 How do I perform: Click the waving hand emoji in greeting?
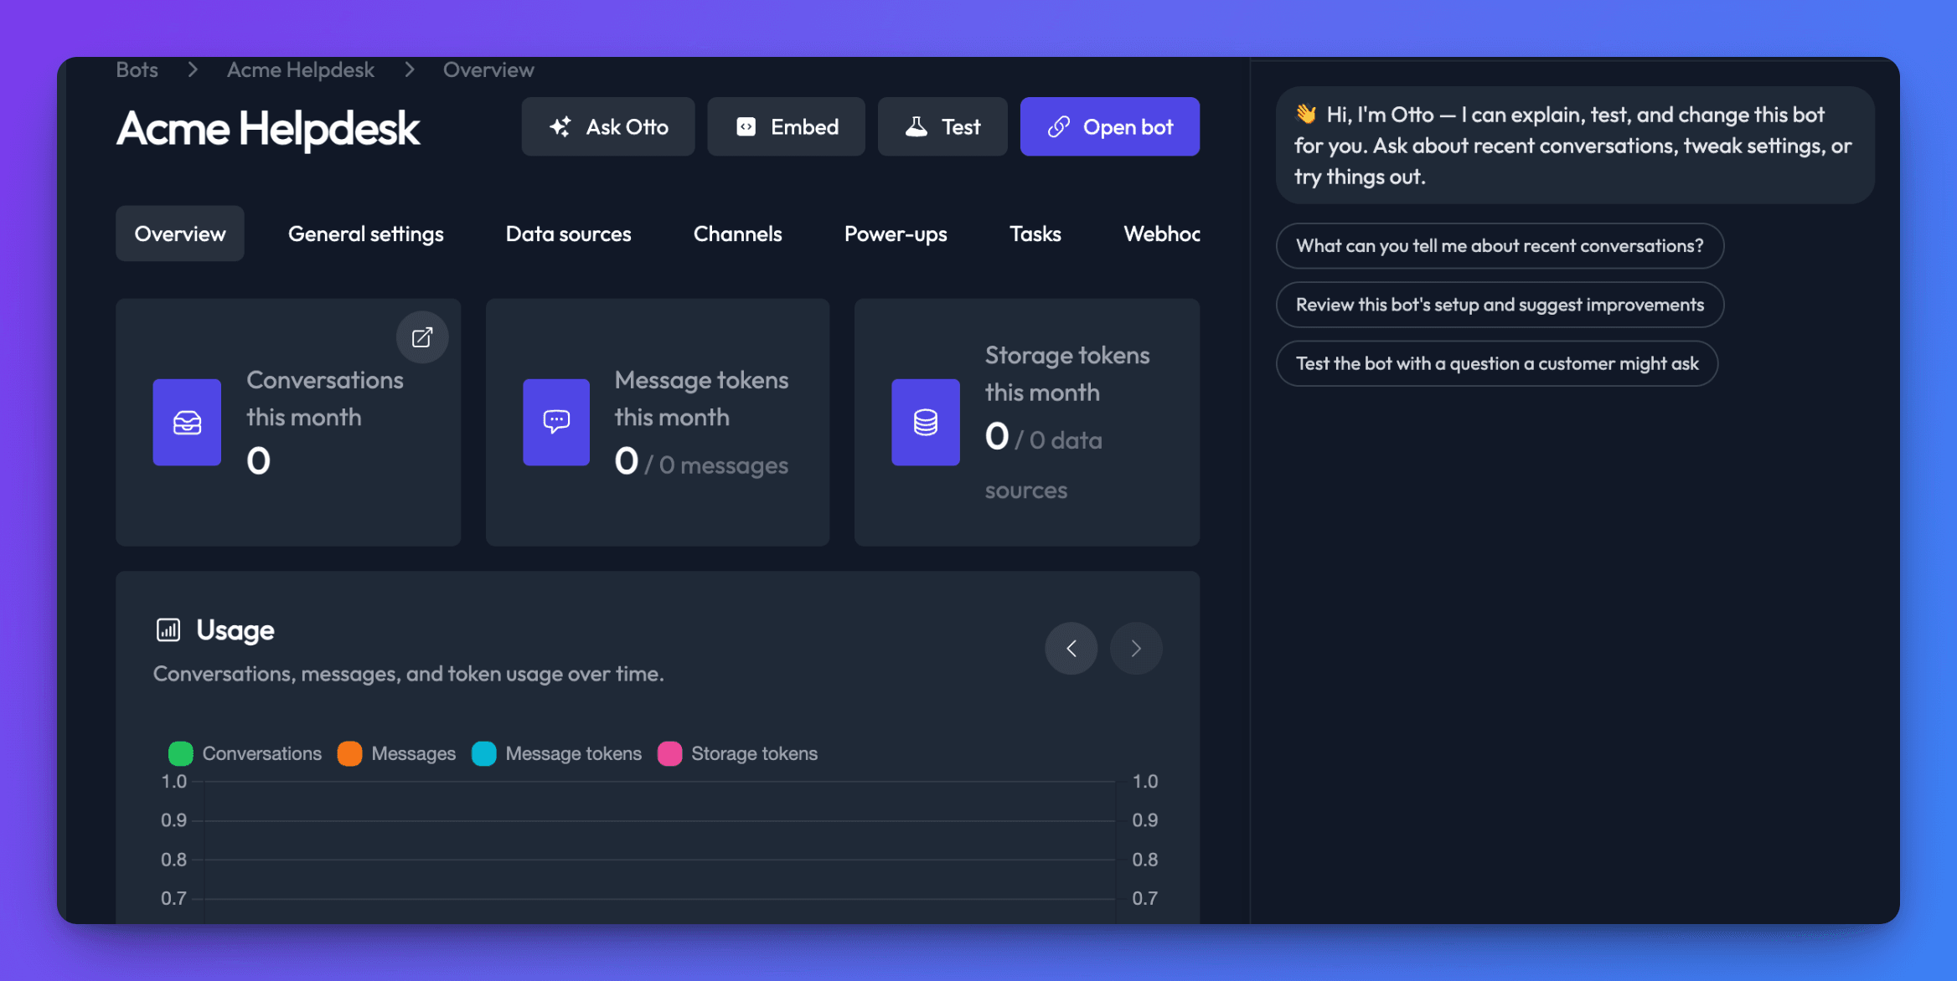[1306, 114]
